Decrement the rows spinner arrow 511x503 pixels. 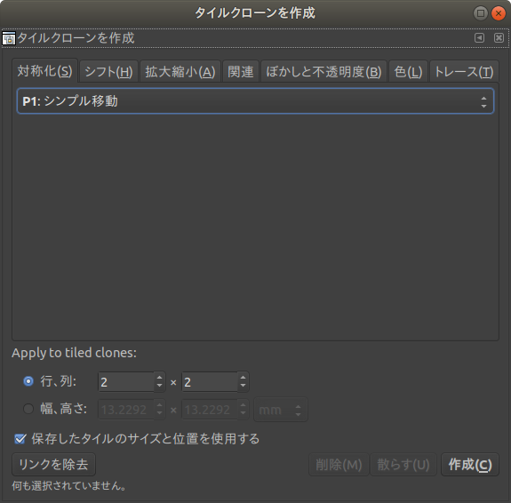pyautogui.click(x=159, y=386)
